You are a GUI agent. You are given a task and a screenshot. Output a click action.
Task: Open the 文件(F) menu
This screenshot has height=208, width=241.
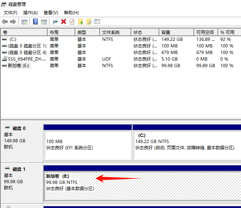click(x=11, y=13)
